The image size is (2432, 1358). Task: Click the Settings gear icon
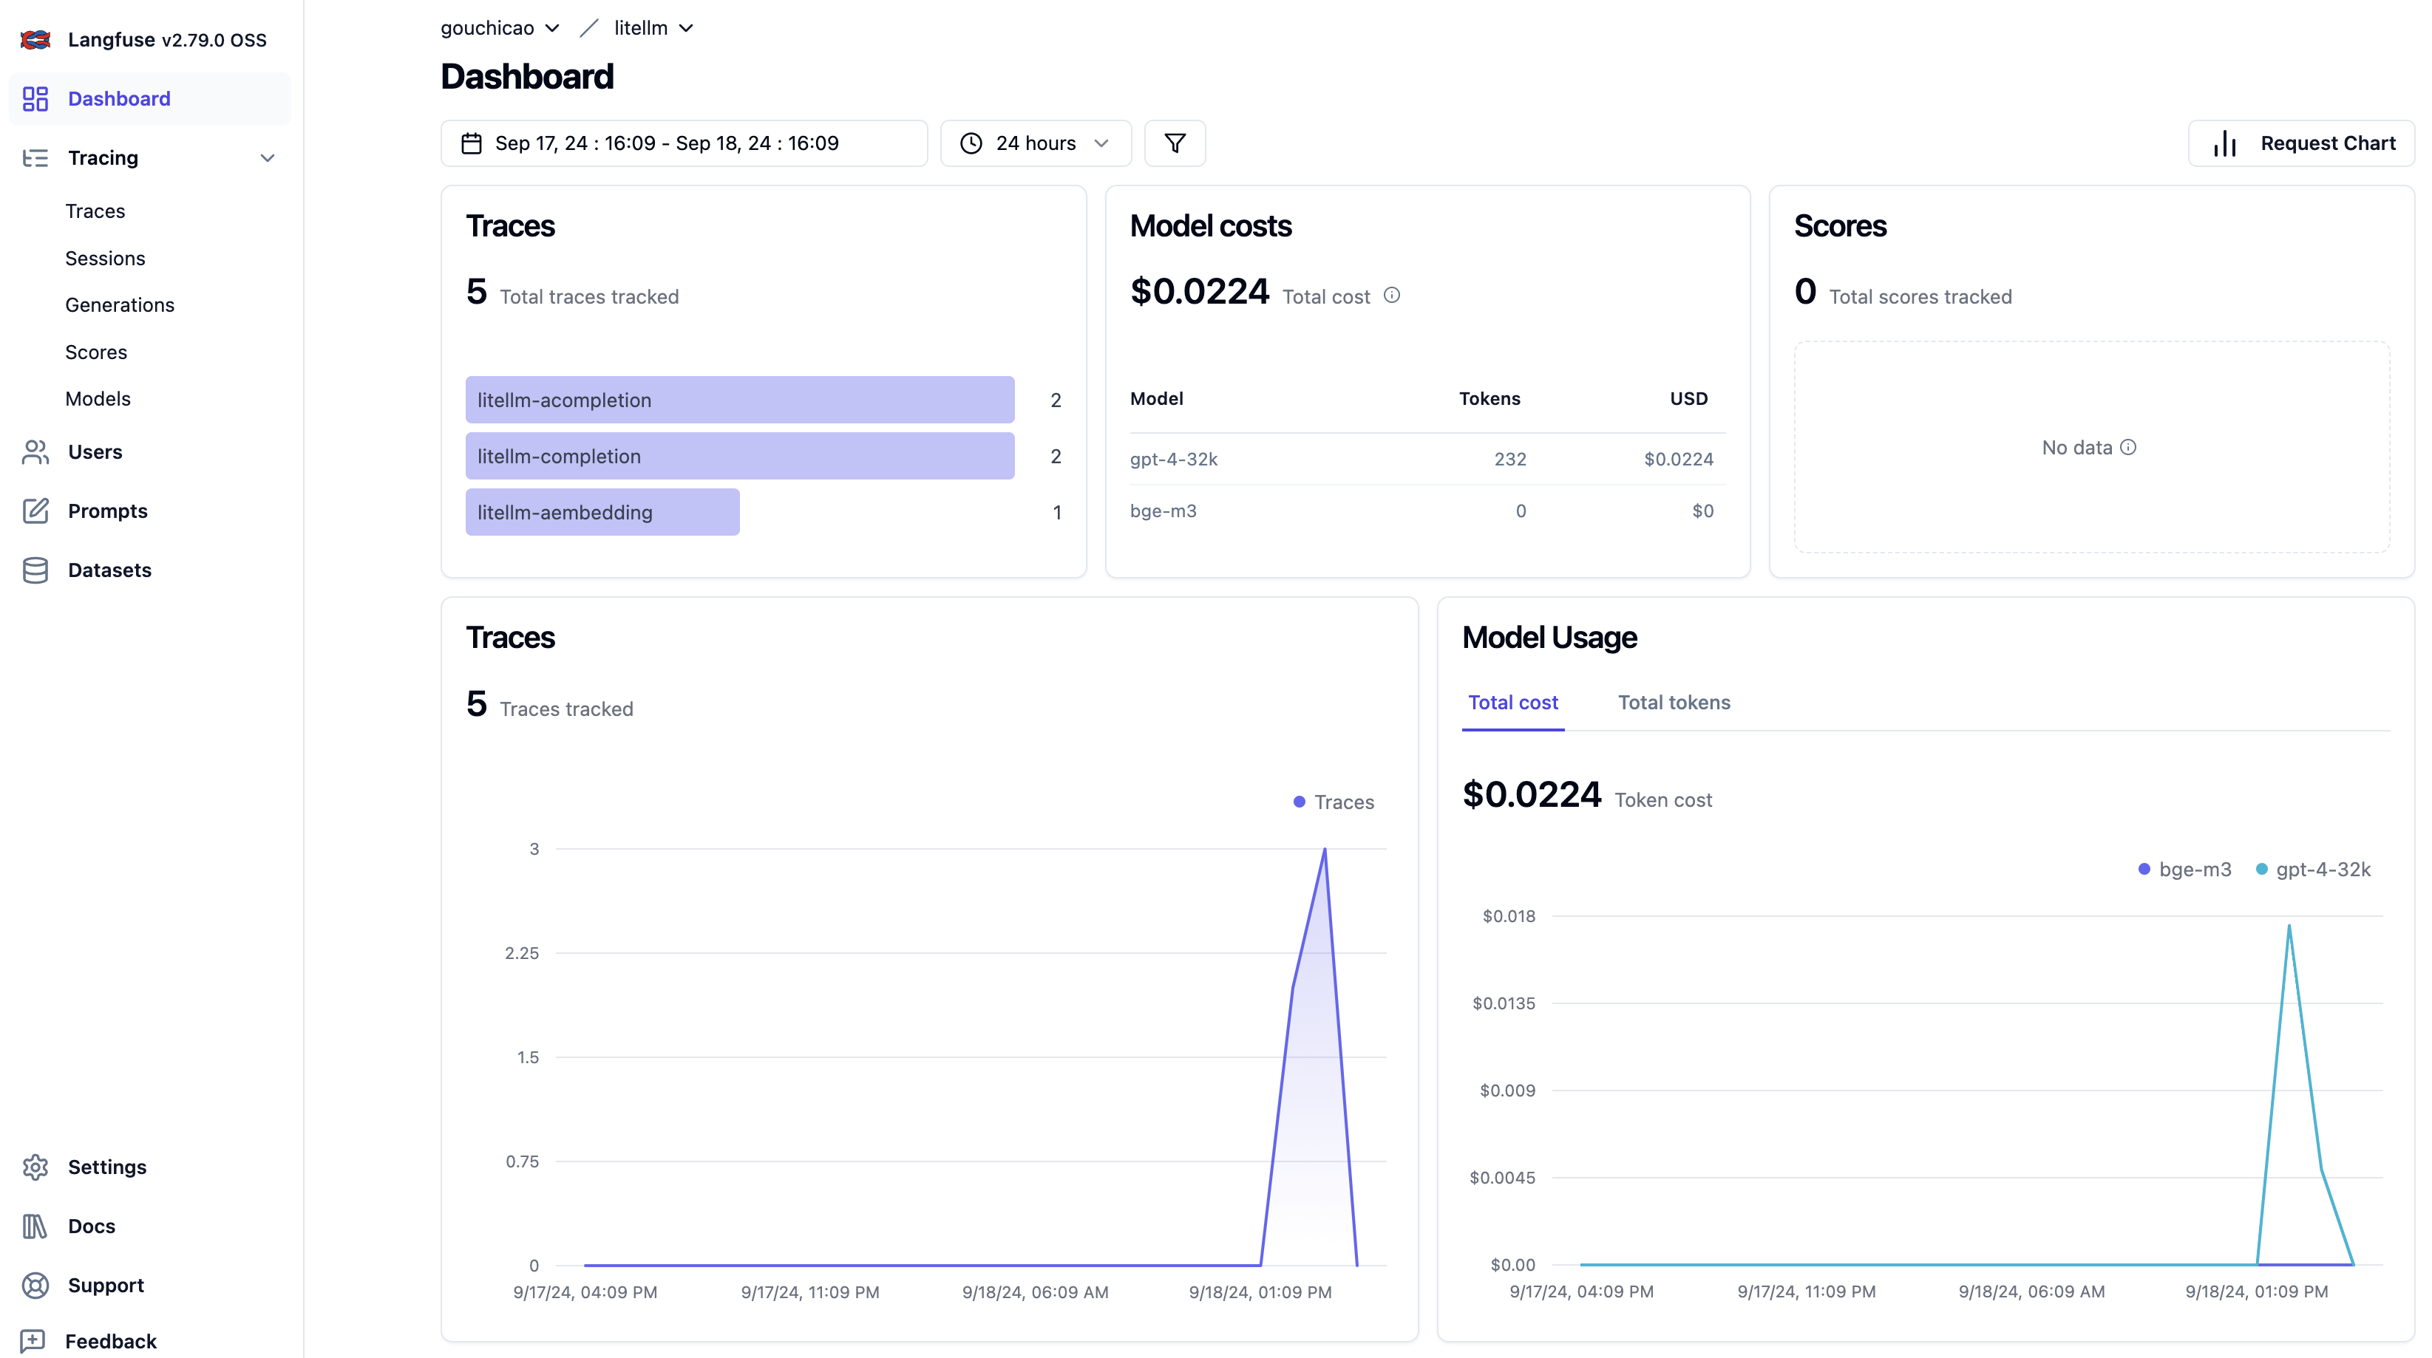(35, 1167)
